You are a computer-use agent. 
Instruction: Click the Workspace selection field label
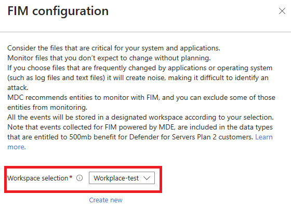tap(37, 178)
